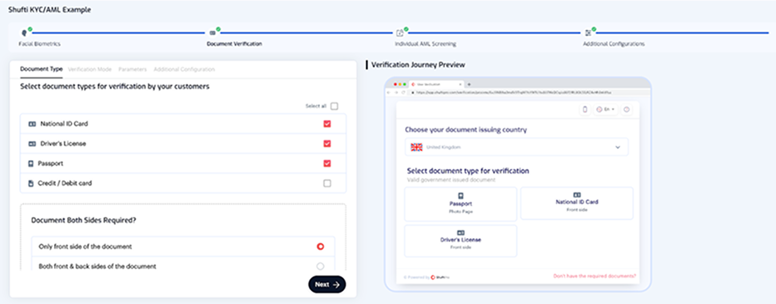Click Select document type for verification heading

468,171
